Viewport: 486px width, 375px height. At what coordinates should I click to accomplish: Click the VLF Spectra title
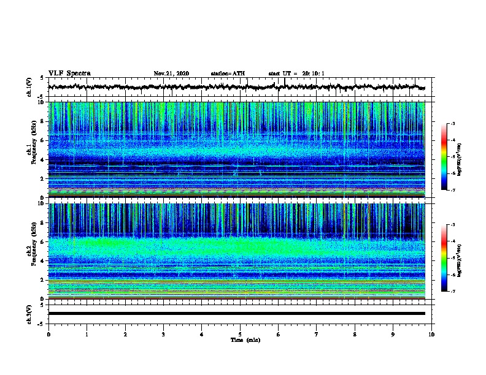point(69,74)
